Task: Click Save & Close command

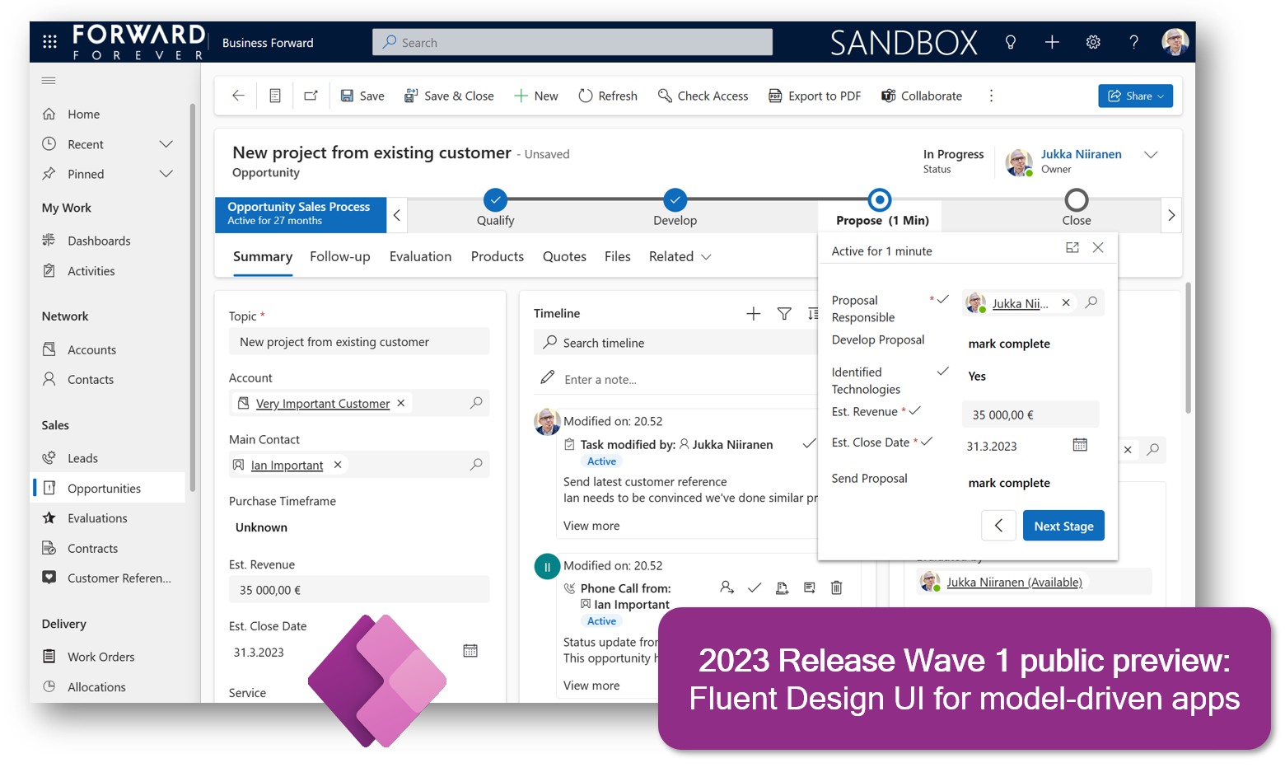Action: pyautogui.click(x=449, y=96)
